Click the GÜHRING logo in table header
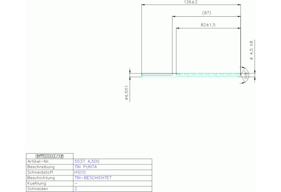This screenshot has height=192, width=281. pyautogui.click(x=49, y=156)
